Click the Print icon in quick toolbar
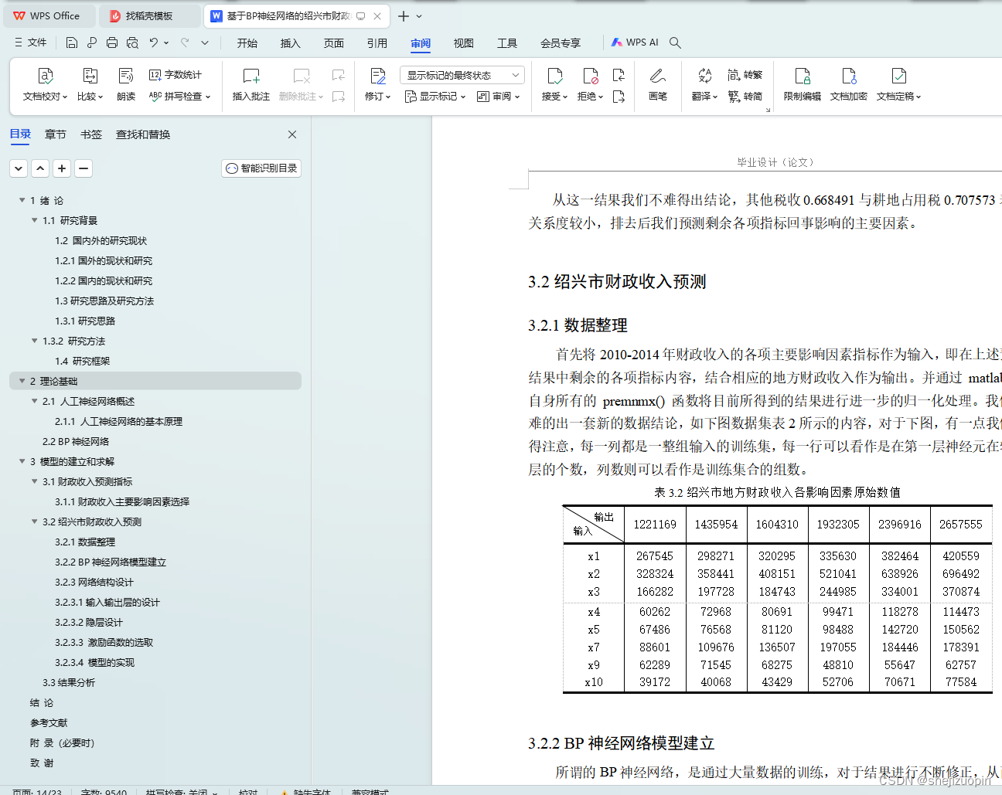This screenshot has height=795, width=1002. tap(112, 42)
